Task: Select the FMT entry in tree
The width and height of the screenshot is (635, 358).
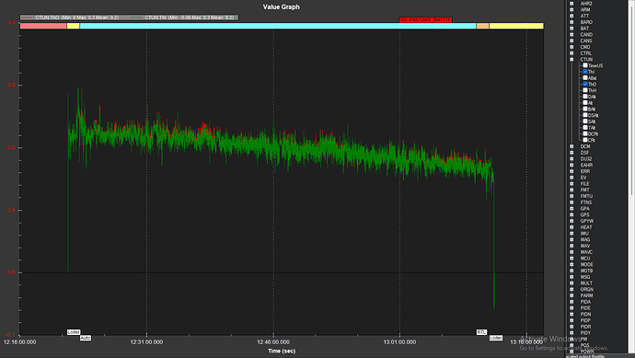Action: (584, 190)
